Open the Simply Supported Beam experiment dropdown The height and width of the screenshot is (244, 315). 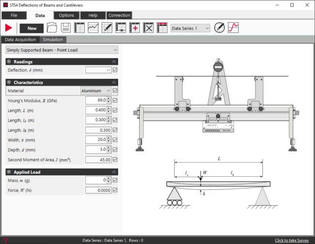pos(61,50)
